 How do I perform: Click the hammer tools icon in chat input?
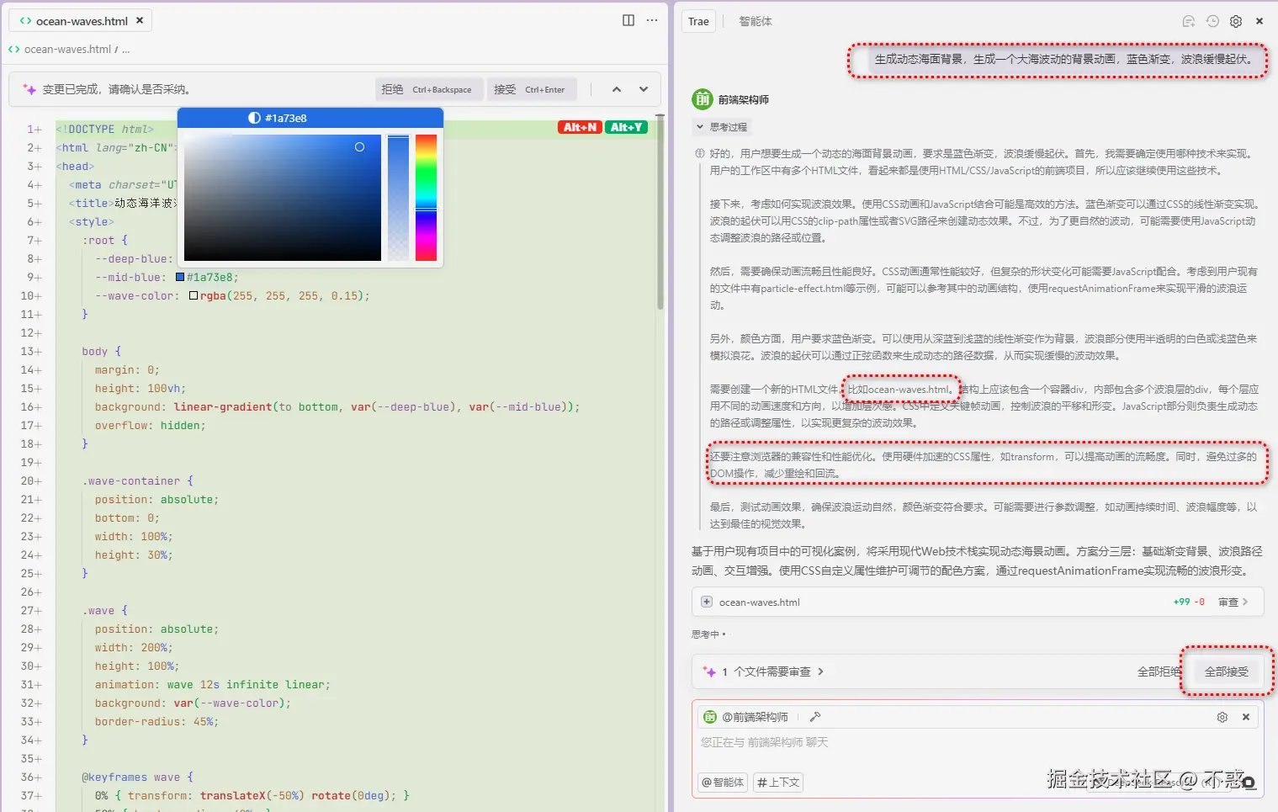pyautogui.click(x=814, y=717)
